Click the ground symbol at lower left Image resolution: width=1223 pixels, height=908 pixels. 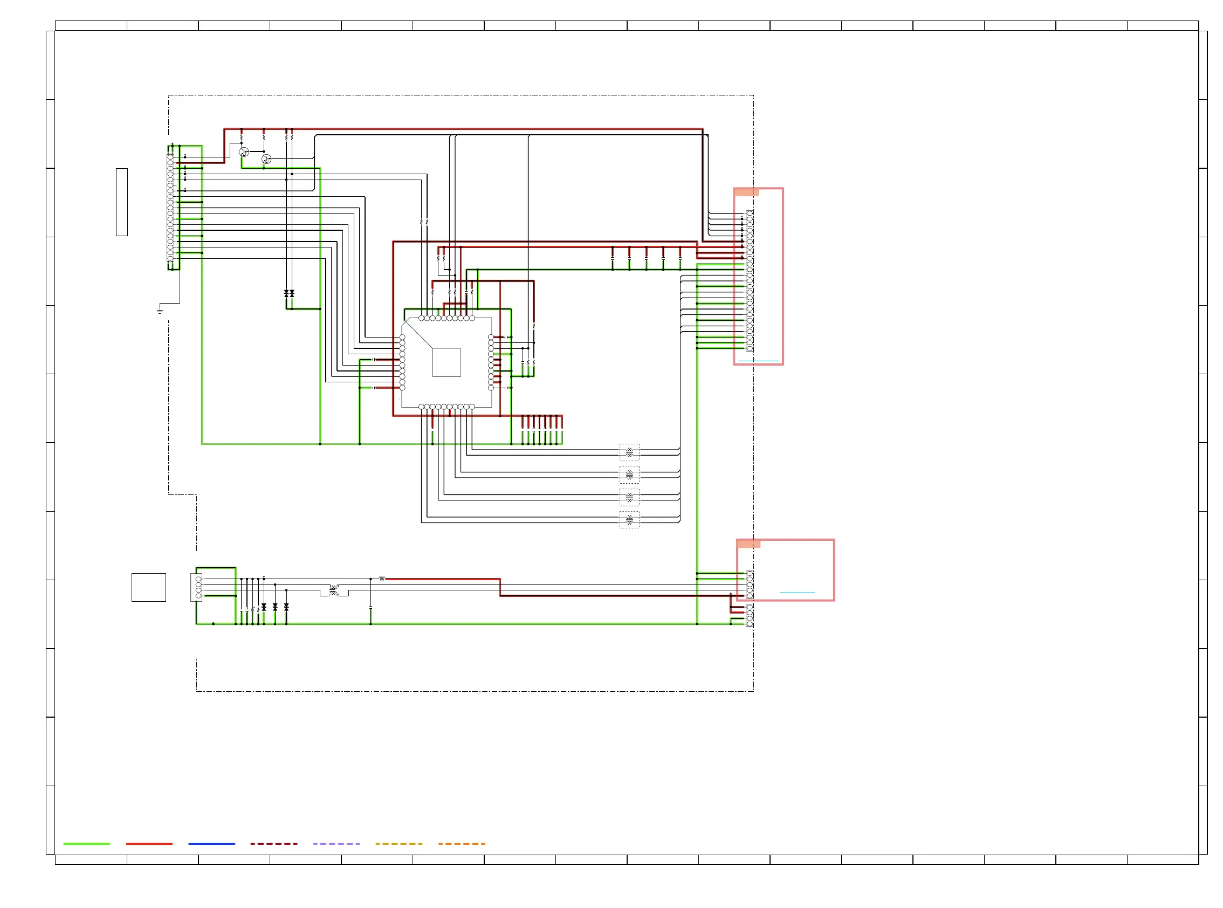(x=160, y=311)
